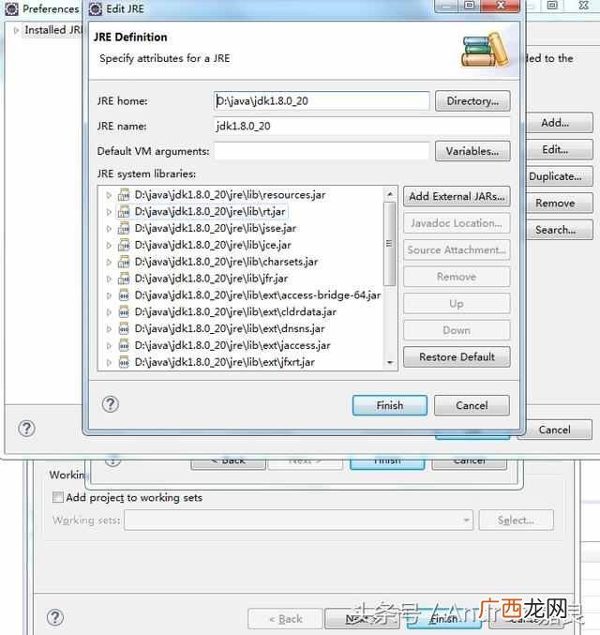Click scroll-up arrow of libraries list
This screenshot has height=635, width=600.
coord(389,194)
